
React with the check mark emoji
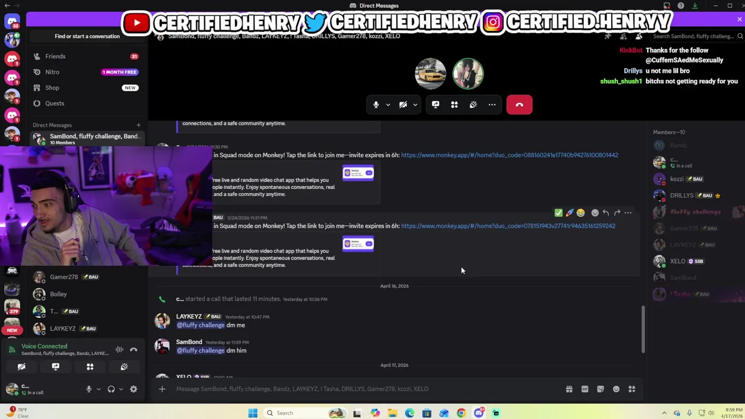click(559, 213)
